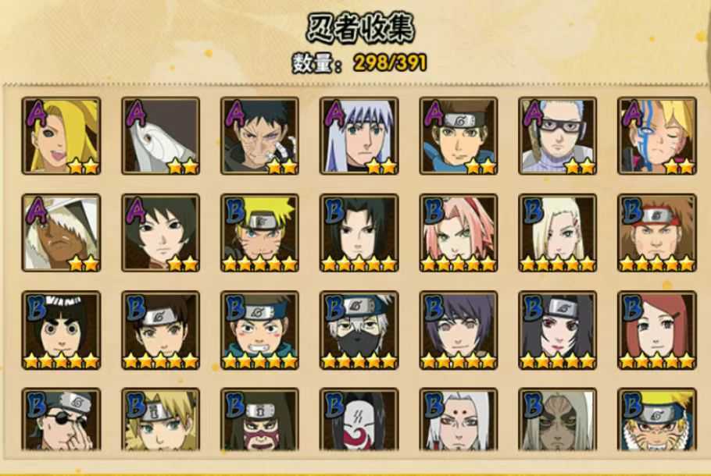Open the pink-haired B-rank ninja card
This screenshot has height=476, width=711.
click(x=458, y=233)
